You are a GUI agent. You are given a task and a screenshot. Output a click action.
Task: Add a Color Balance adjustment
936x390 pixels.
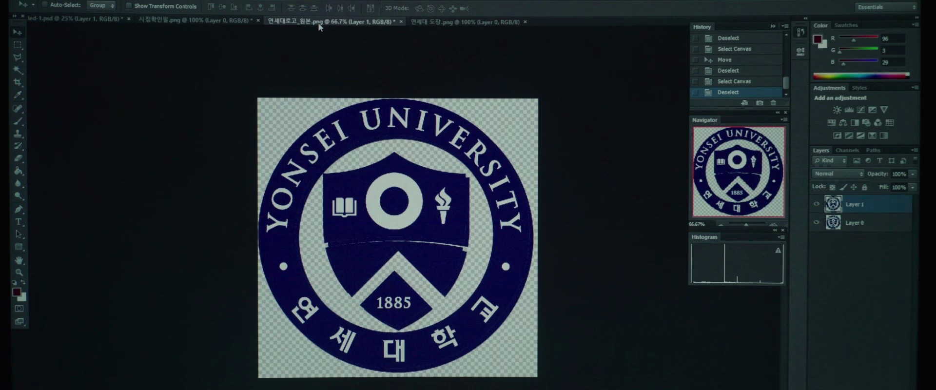click(x=843, y=123)
